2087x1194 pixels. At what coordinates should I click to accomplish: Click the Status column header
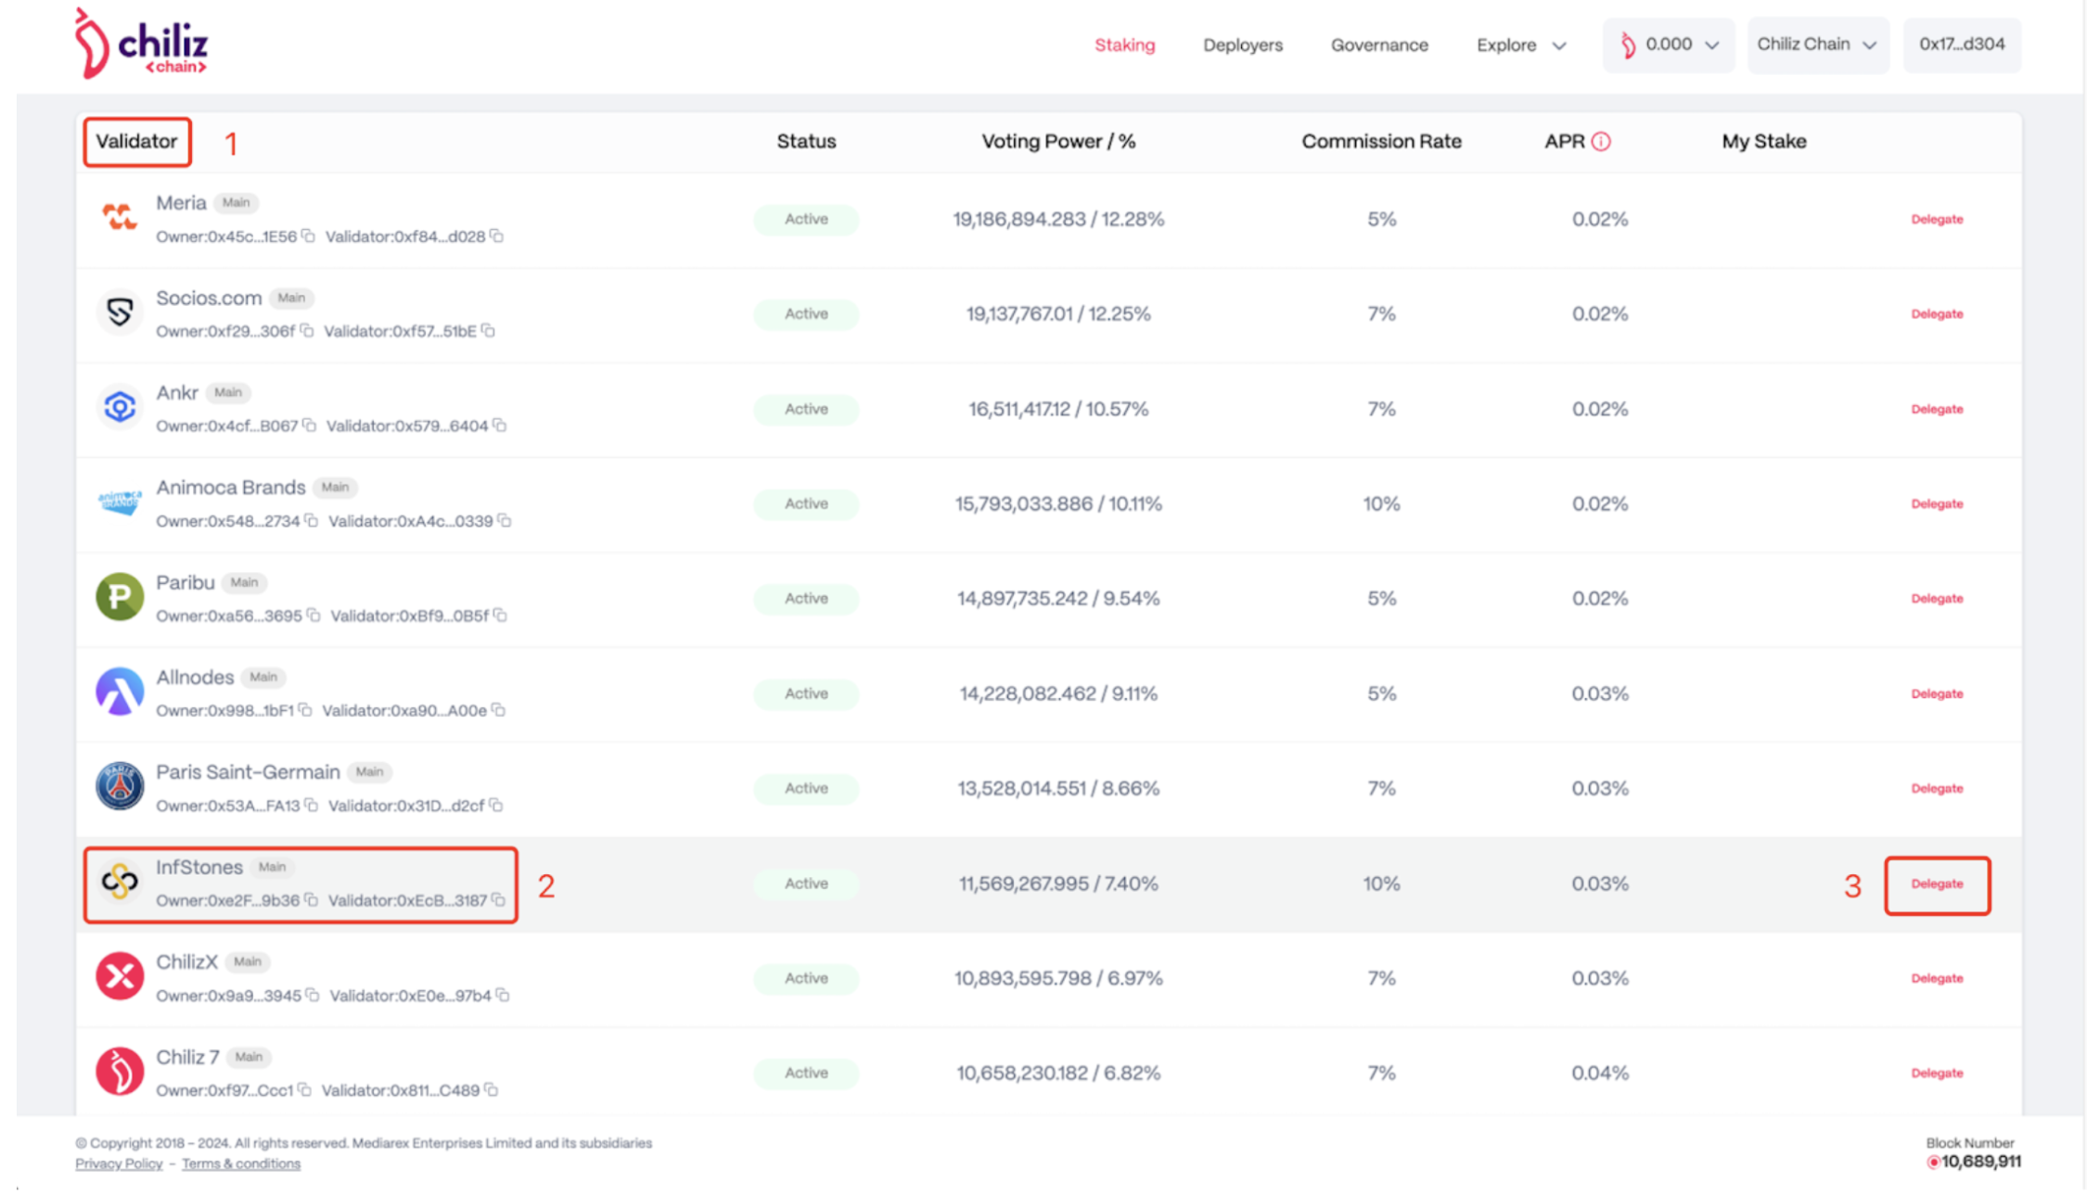coord(806,142)
